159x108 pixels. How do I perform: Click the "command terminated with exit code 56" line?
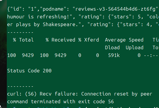(61, 101)
